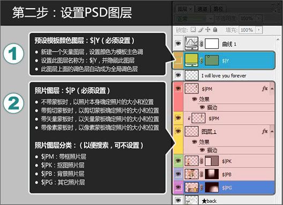Hide the I will love you forever layer

tap(178, 75)
